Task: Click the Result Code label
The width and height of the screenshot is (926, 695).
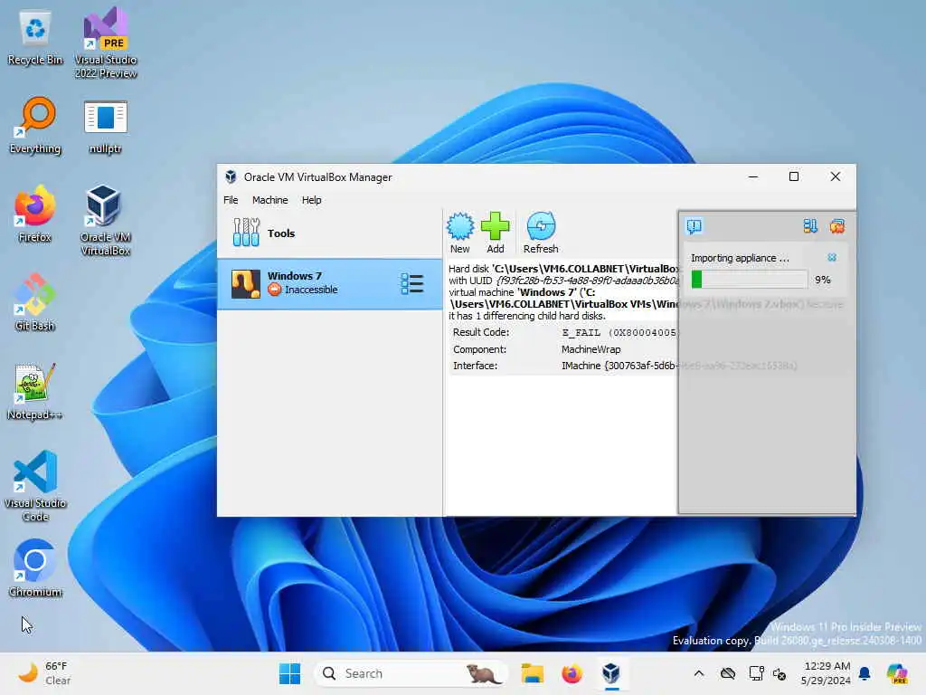Action: 481,332
